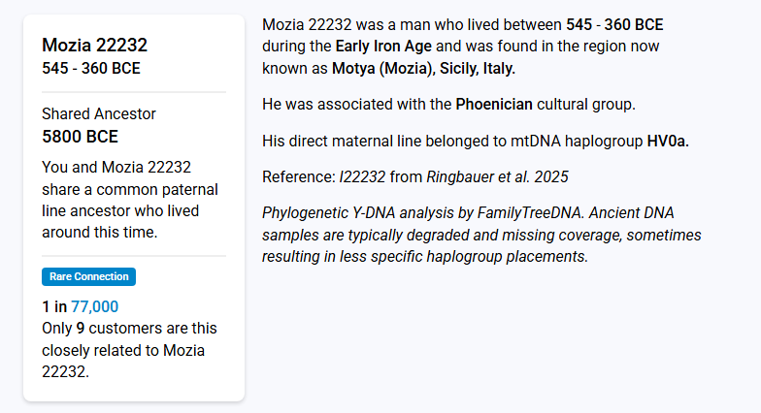Click the mtDNA haplogroup sentence

(x=476, y=142)
